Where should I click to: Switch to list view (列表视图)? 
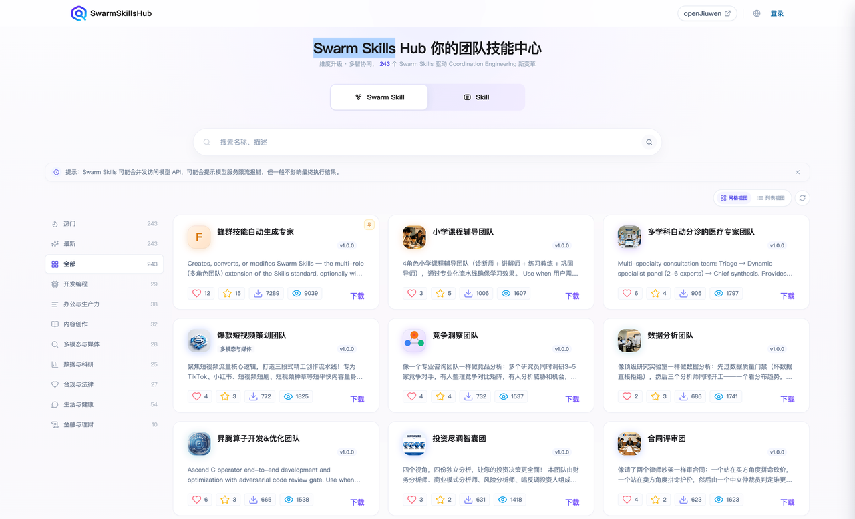772,198
